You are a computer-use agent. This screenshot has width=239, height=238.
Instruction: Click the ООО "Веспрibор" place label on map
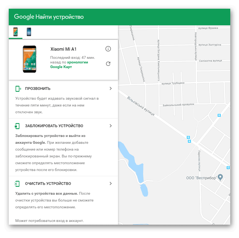click(202, 178)
